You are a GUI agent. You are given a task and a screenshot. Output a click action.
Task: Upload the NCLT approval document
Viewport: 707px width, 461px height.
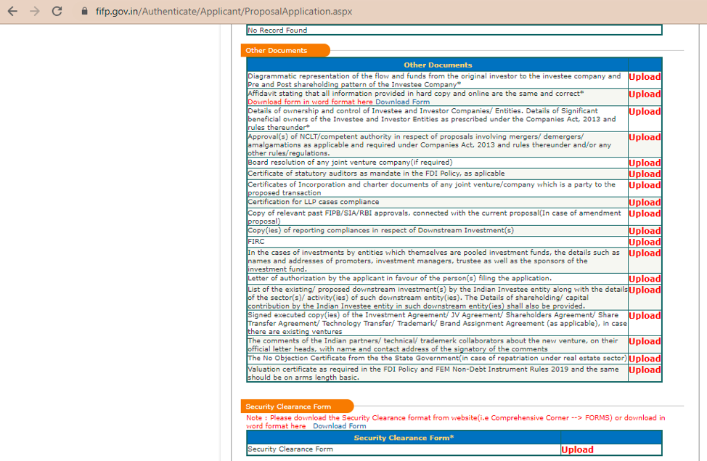click(x=644, y=136)
